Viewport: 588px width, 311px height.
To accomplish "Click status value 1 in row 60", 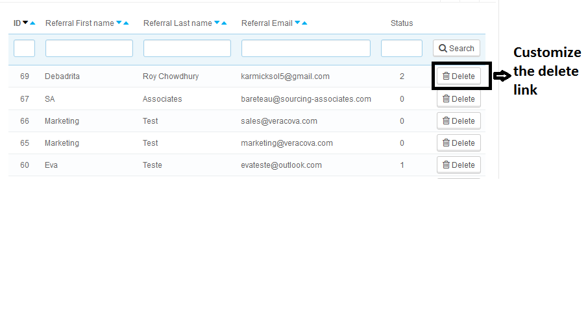I will point(402,165).
